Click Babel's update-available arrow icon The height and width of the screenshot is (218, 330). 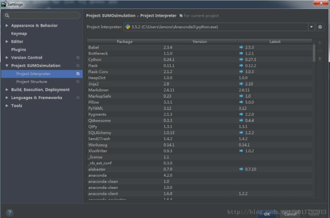pos(241,47)
